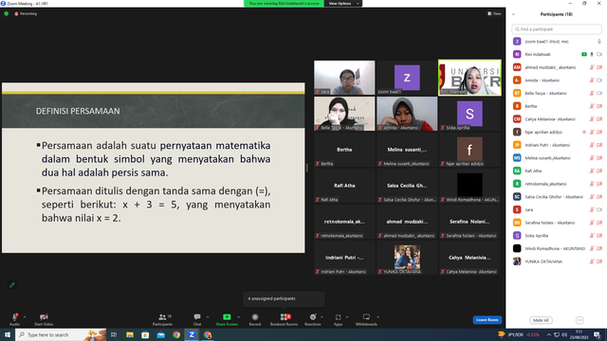Toggle Bella Tasya's muted mic icon
The width and height of the screenshot is (607, 341).
pyautogui.click(x=592, y=93)
